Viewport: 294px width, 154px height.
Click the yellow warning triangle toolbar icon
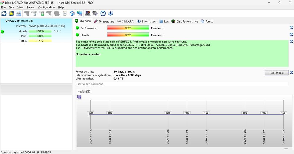(x=11, y=13)
